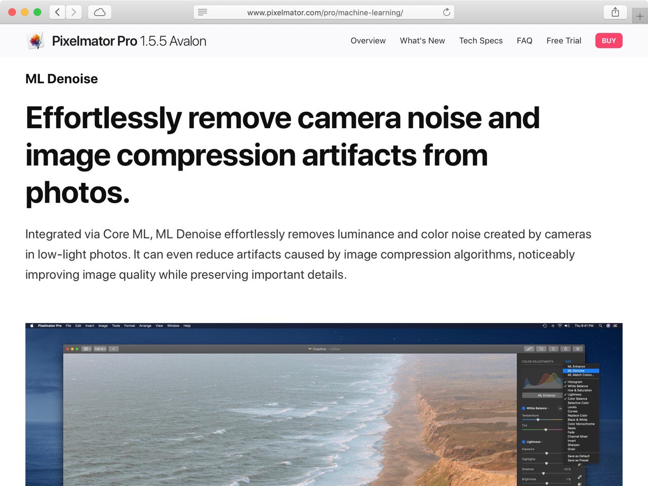648x486 pixels.
Task: Click the Exposure slider handle
Action: click(546, 454)
